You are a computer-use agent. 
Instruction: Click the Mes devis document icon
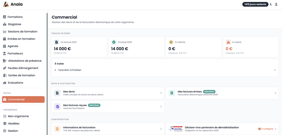tap(57, 93)
